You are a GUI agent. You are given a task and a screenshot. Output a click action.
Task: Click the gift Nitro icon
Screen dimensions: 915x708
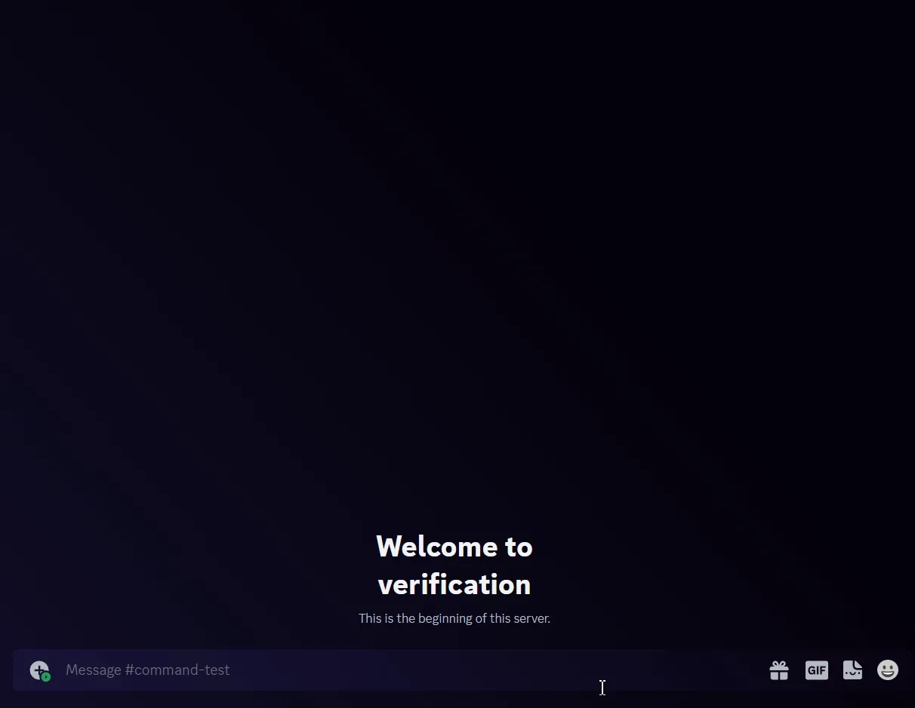coord(779,670)
